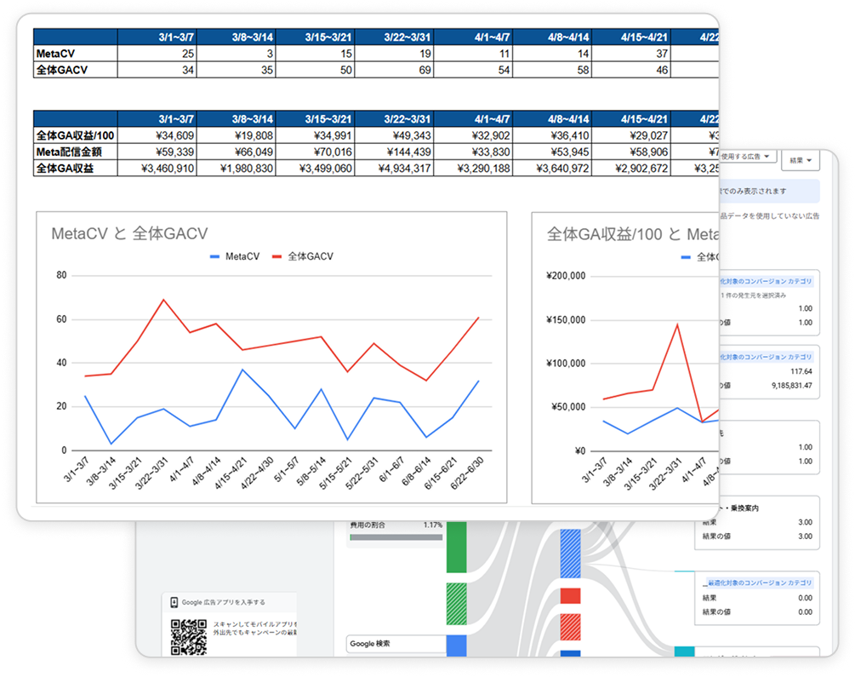Toggle blue 全体 legend entry in right chart

click(700, 256)
